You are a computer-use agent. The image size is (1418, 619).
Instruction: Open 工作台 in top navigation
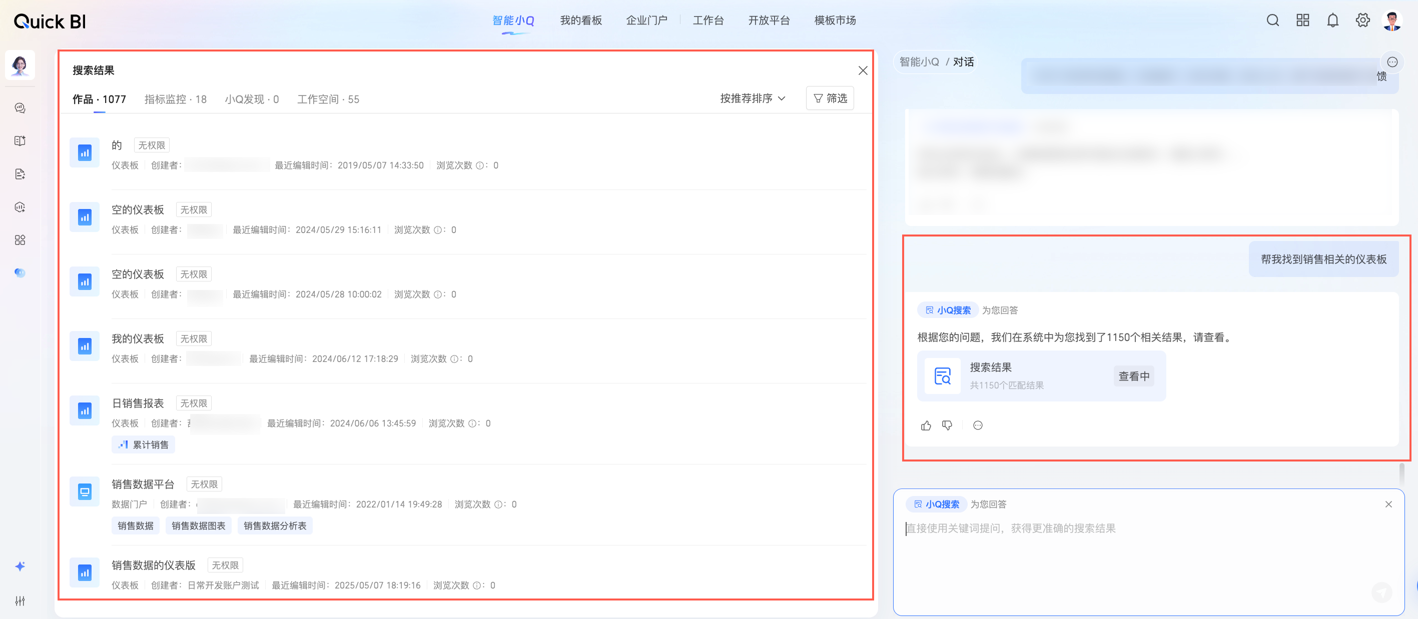pyautogui.click(x=708, y=20)
